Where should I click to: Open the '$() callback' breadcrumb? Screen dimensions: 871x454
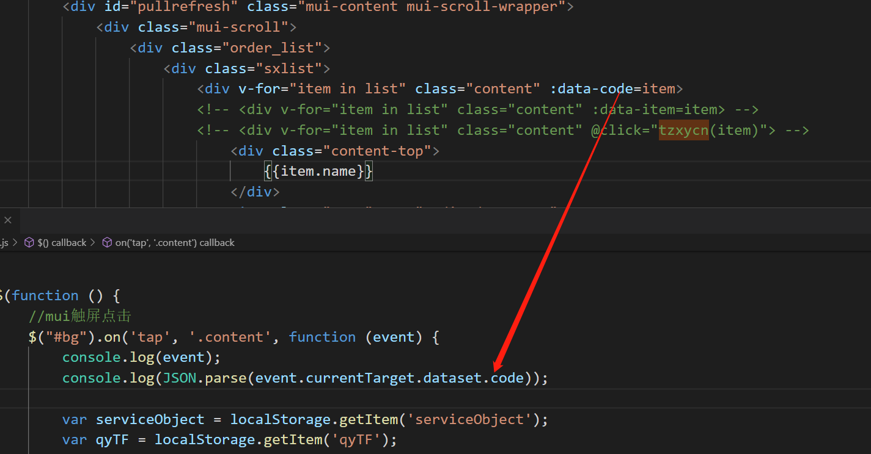tap(62, 243)
